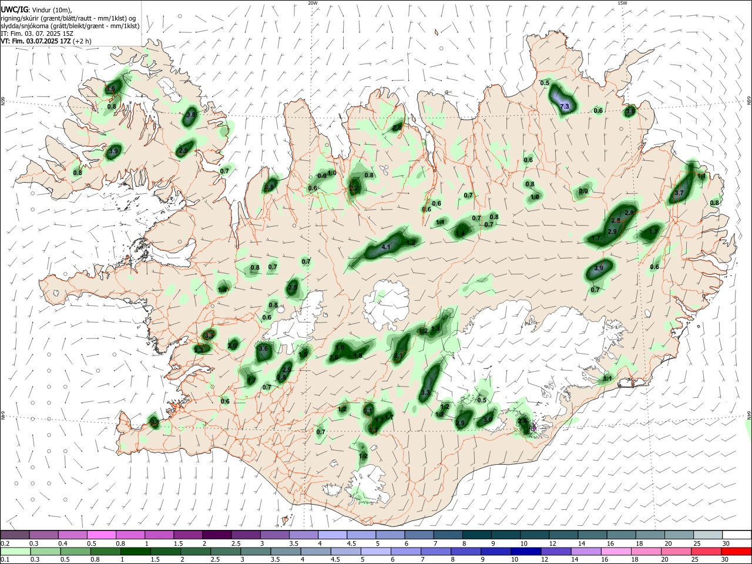Screen dimensions: 752x564
Task: Click the 'IT: Fim. 03. 07. 2025 15Z' line
Action: tap(36, 33)
